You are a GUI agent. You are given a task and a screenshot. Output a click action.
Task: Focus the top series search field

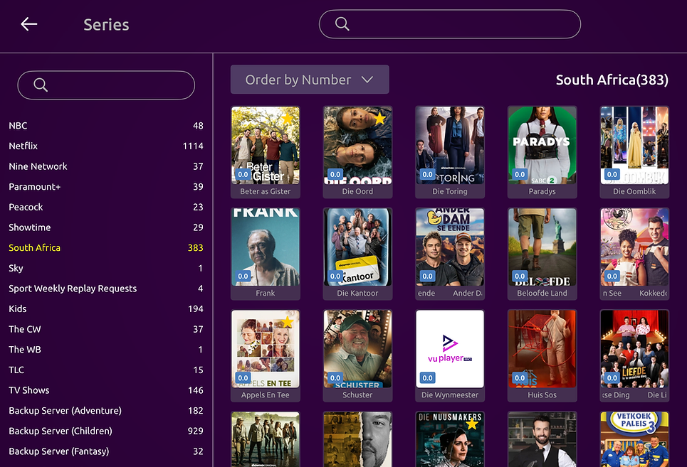(x=449, y=24)
